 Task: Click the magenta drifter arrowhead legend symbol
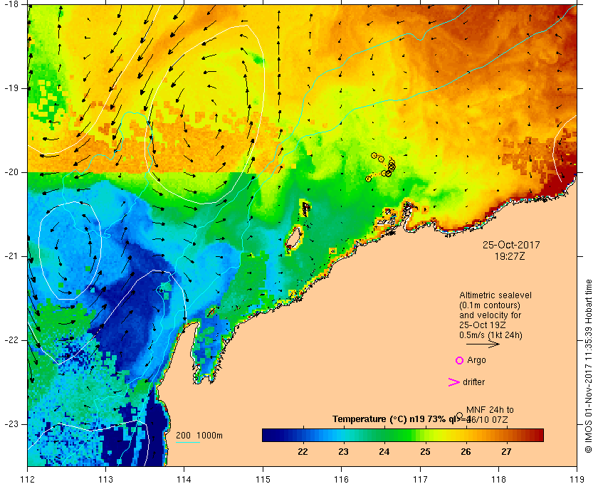[454, 382]
